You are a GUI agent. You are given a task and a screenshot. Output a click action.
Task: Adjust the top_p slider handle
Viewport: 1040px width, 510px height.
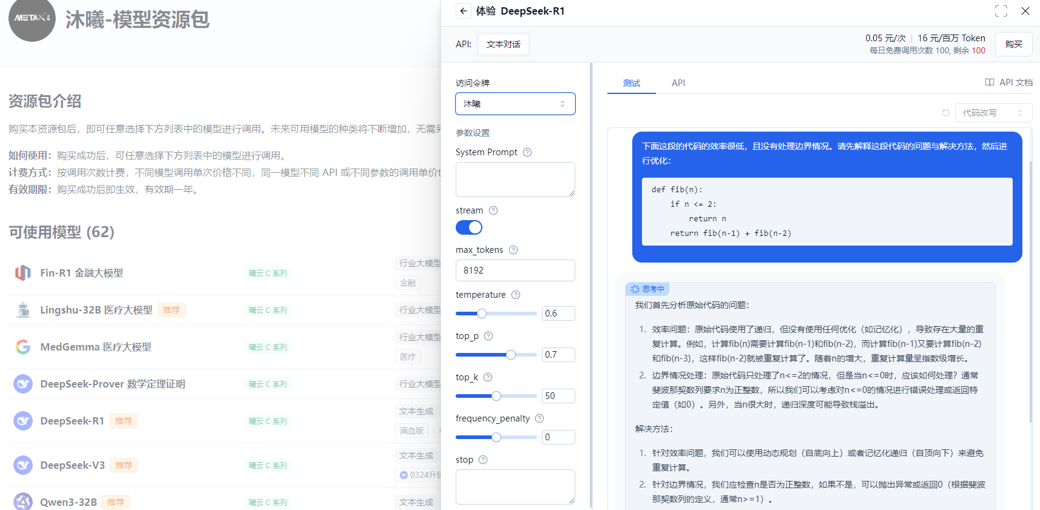tap(511, 355)
